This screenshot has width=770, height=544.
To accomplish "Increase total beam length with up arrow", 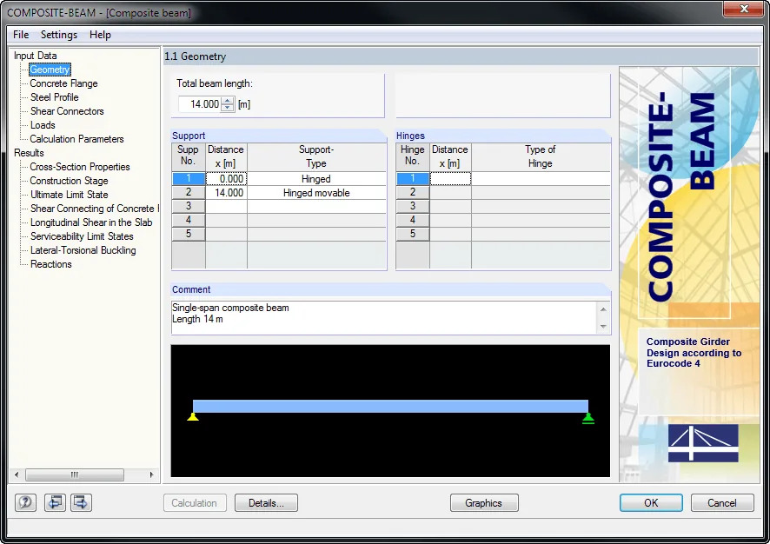I will point(228,101).
